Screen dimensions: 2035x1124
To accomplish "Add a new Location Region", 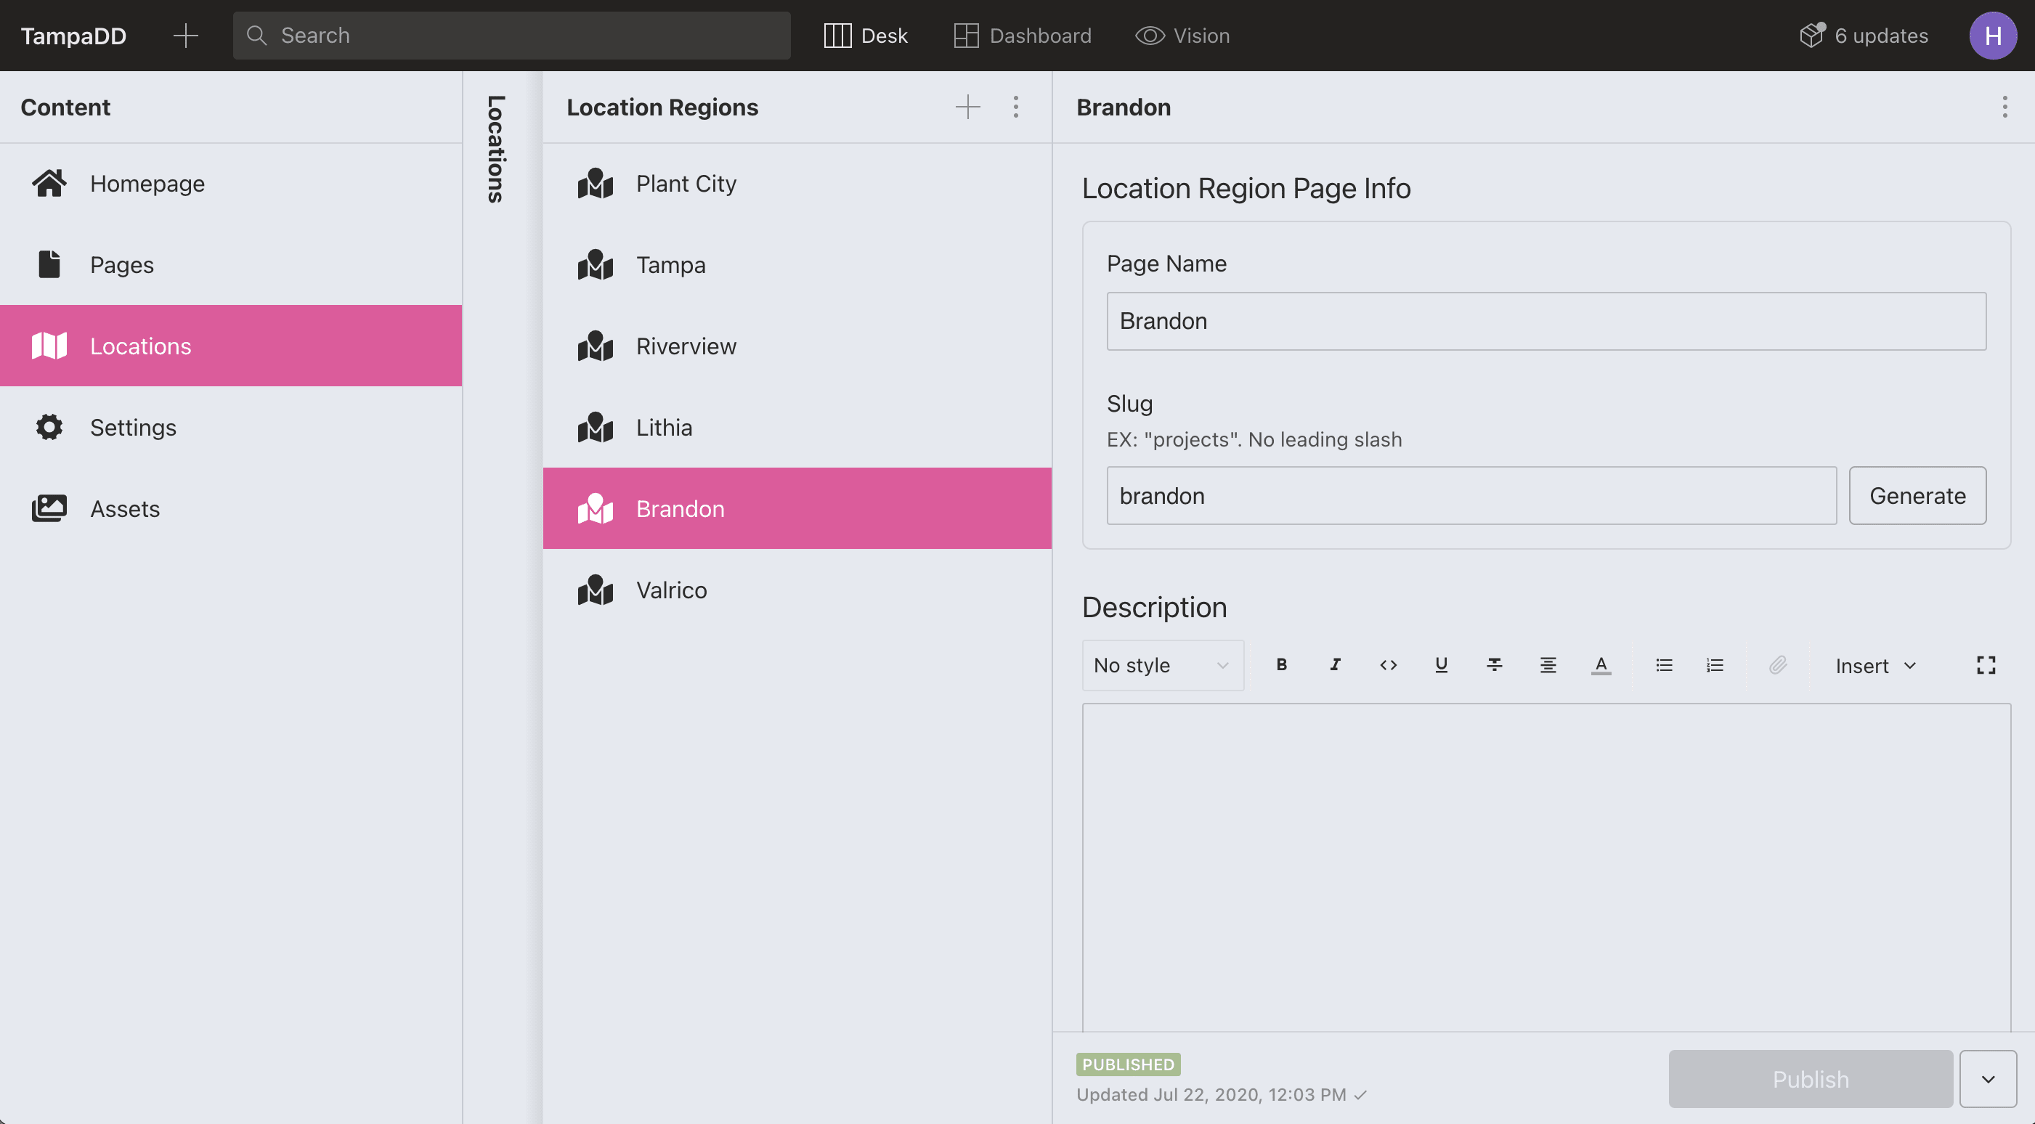I will pyautogui.click(x=967, y=107).
